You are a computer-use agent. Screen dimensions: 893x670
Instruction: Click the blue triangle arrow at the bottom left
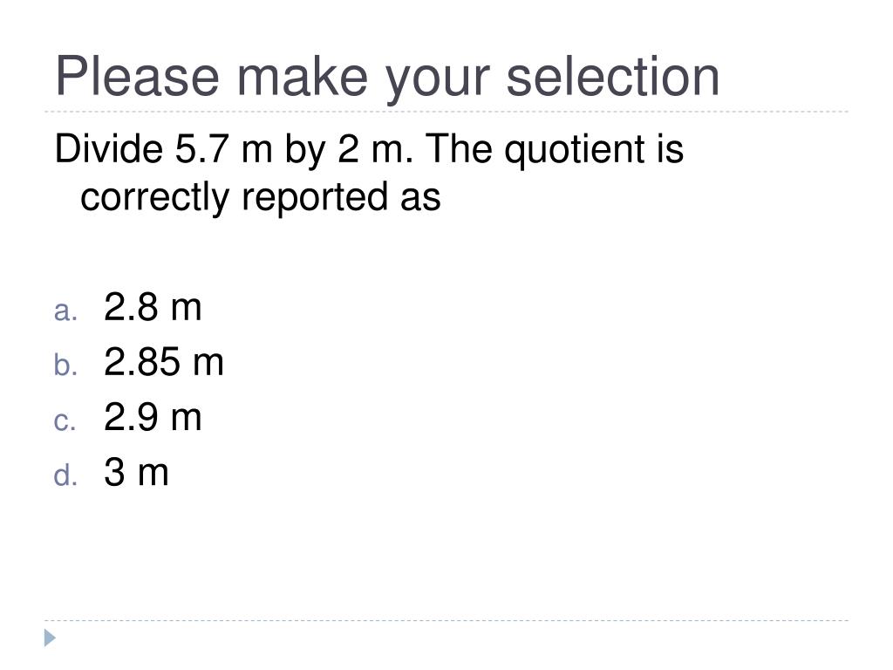(x=50, y=638)
